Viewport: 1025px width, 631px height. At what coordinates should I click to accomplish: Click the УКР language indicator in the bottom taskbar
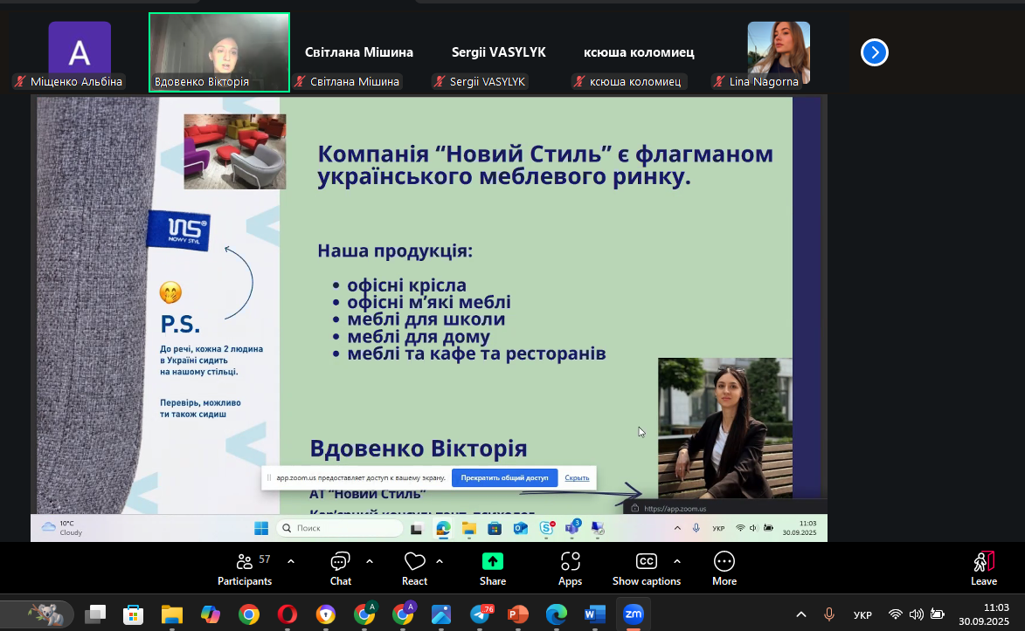[862, 614]
